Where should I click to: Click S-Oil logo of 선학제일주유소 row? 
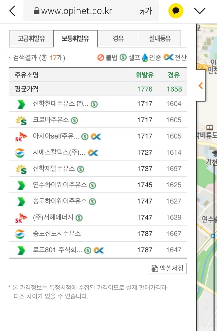tap(21, 169)
